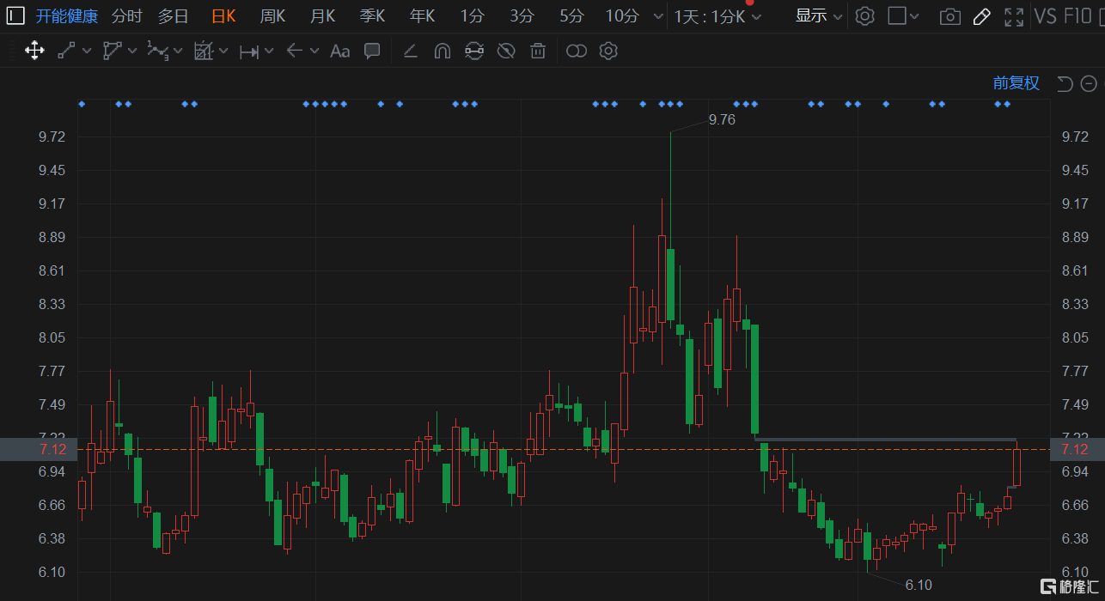Screen dimensions: 1105x601
Task: Hide all drawings with crossed-eye icon
Action: [506, 51]
